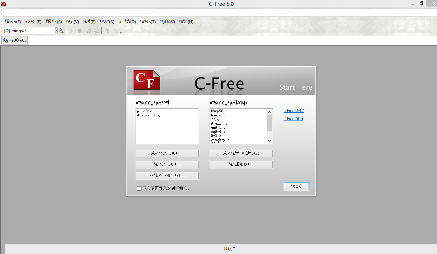Open the View (V) menu
This screenshot has width=437, height=254.
73,22
